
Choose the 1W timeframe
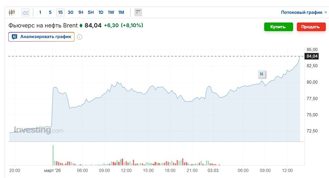(111, 12)
